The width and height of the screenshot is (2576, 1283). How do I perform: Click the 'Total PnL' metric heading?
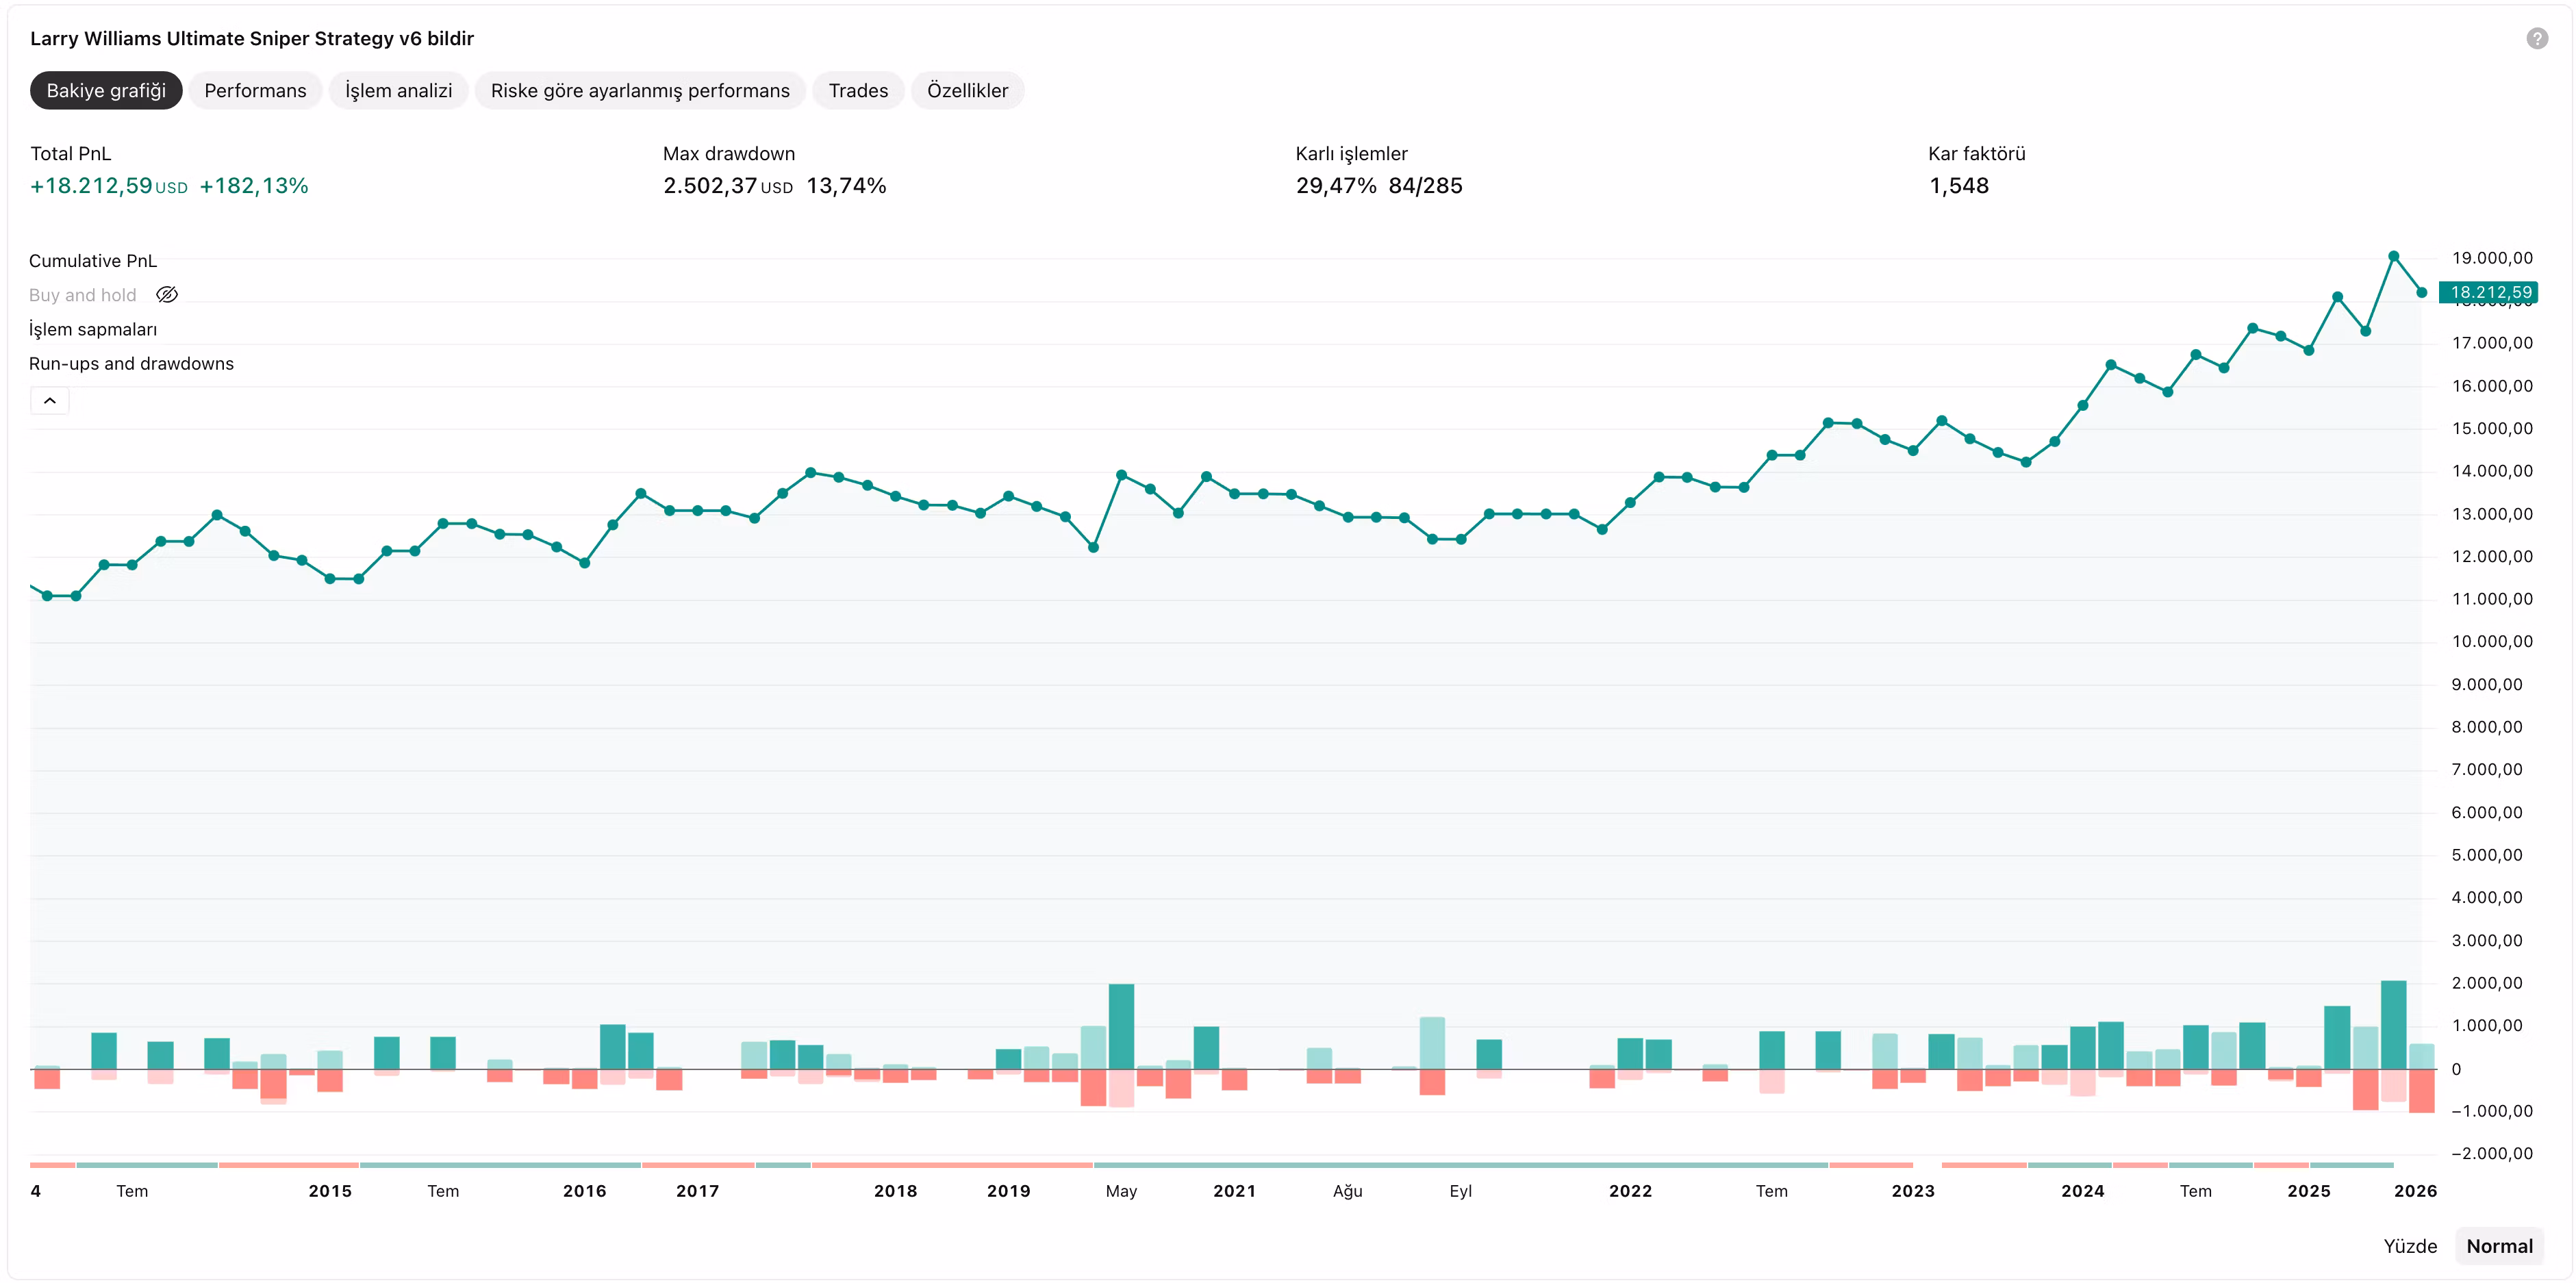click(71, 154)
